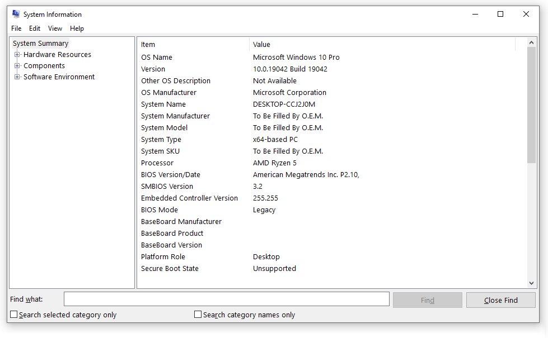Select System Summary in the tree

40,43
